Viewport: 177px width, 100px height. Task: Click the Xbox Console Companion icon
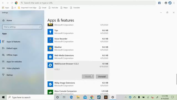[50, 92]
